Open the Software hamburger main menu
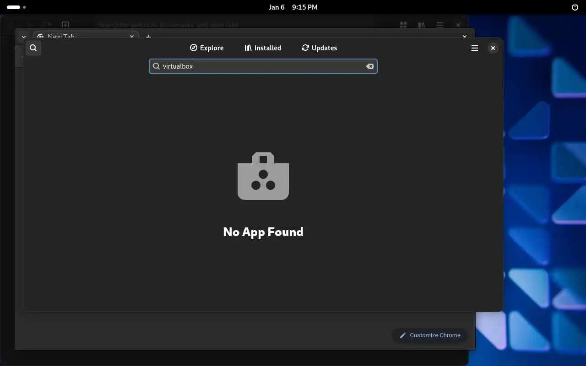This screenshot has width=586, height=366. [475, 48]
